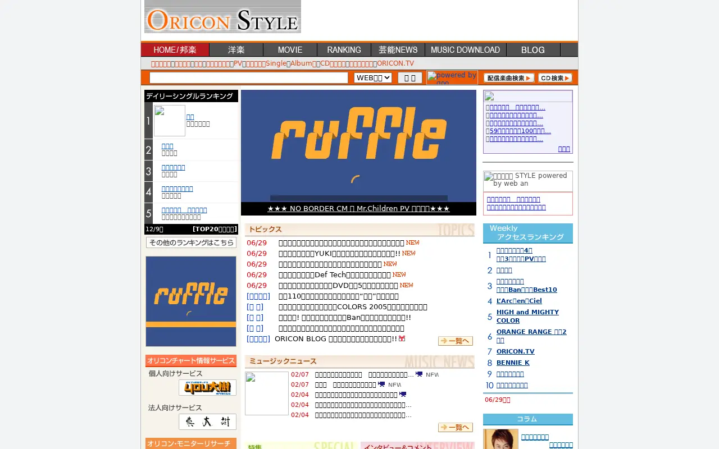Click the search text field
The width and height of the screenshot is (719, 449).
coord(249,77)
